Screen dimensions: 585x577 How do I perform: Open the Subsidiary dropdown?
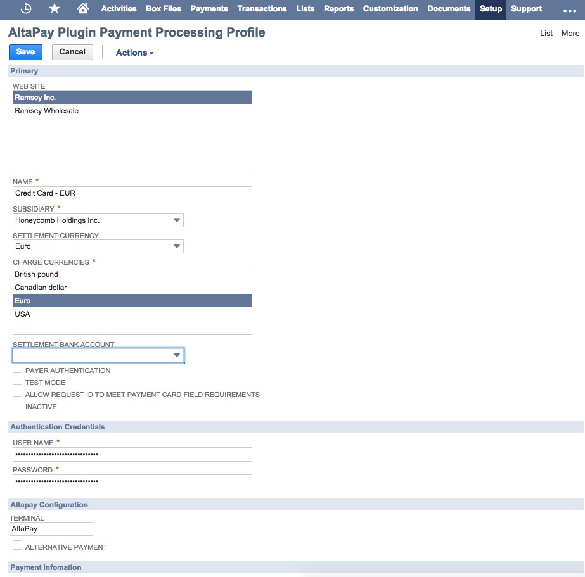click(x=177, y=220)
